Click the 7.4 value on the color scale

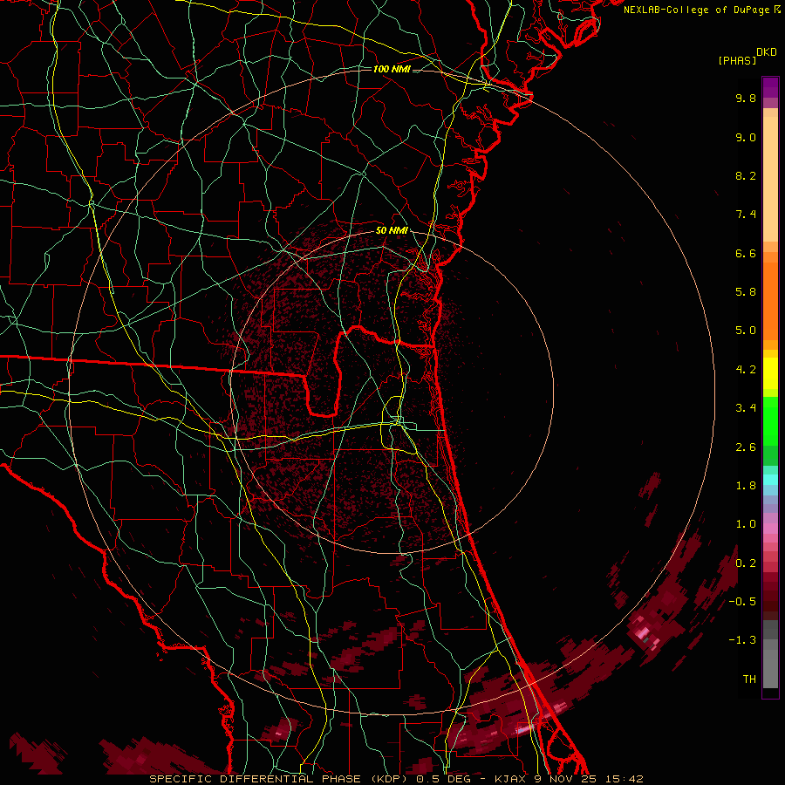coord(746,215)
